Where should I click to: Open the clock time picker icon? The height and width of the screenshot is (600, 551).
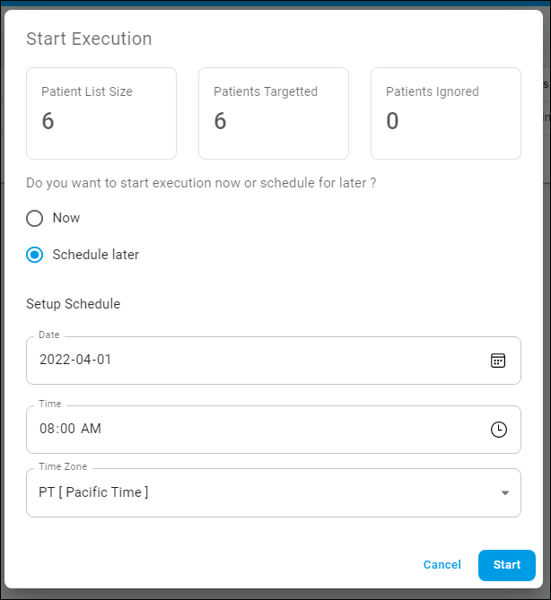click(x=499, y=430)
